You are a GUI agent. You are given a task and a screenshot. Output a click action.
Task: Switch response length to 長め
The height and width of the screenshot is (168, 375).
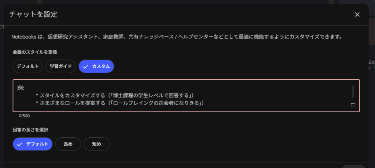point(68,144)
